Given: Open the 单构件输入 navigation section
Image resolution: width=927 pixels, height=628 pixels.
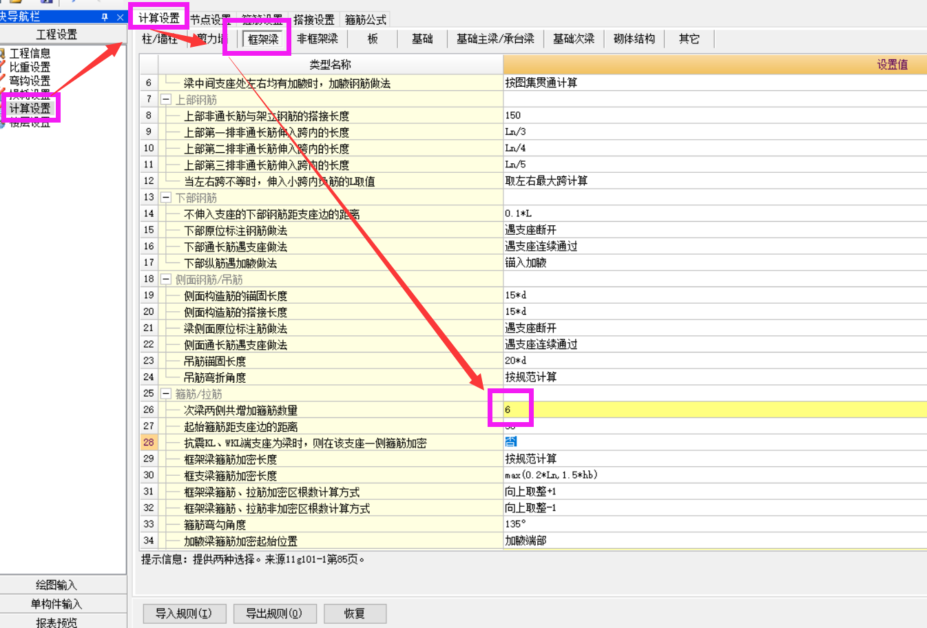Looking at the screenshot, I should (56, 604).
